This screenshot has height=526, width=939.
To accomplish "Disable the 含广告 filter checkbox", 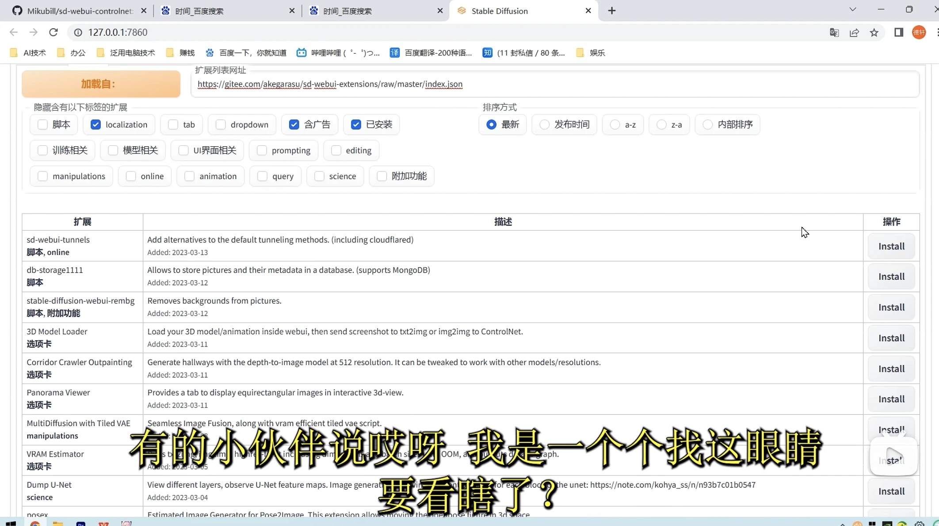I will click(x=294, y=124).
